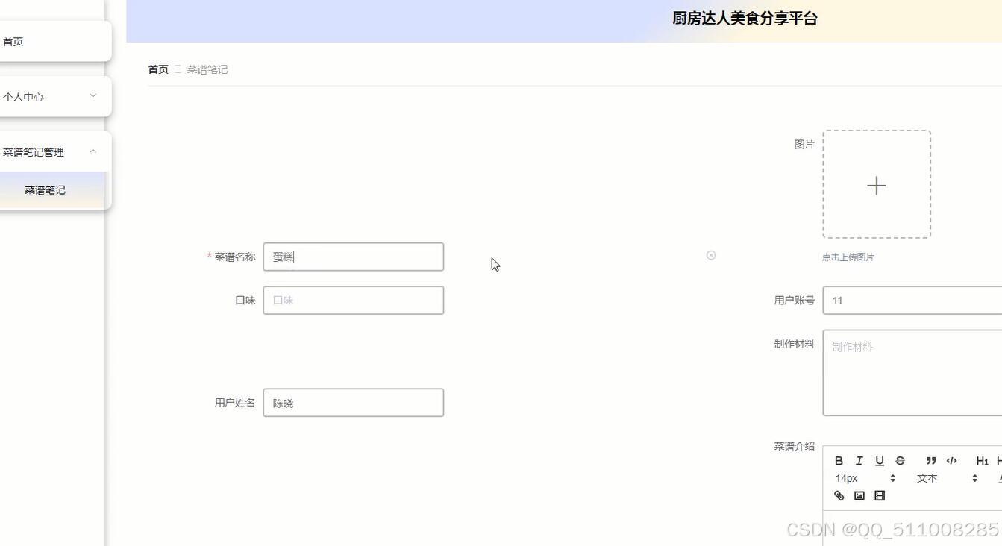The width and height of the screenshot is (1002, 546).
Task: Open code view in the rich text editor
Action: [x=951, y=461]
